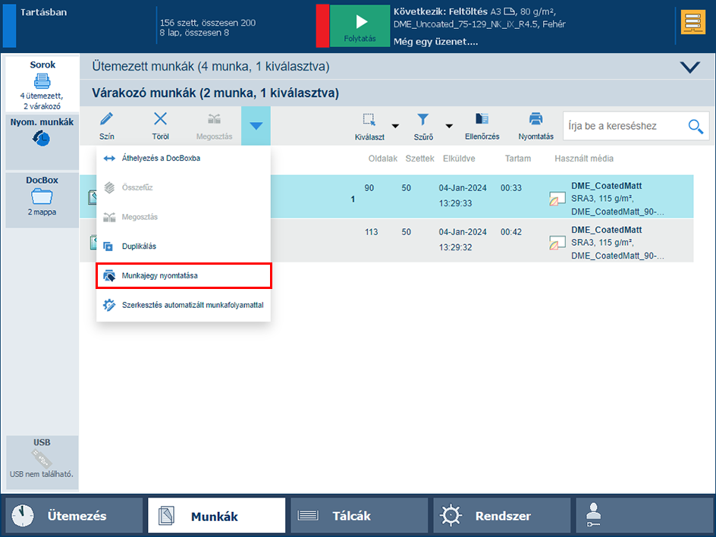This screenshot has height=537, width=716.
Task: Select Összefűz menu entry
Action: point(184,187)
